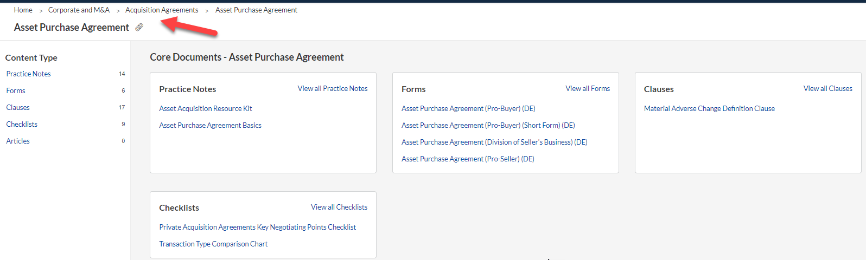Filter by Forms content type
866x260 pixels.
16,90
